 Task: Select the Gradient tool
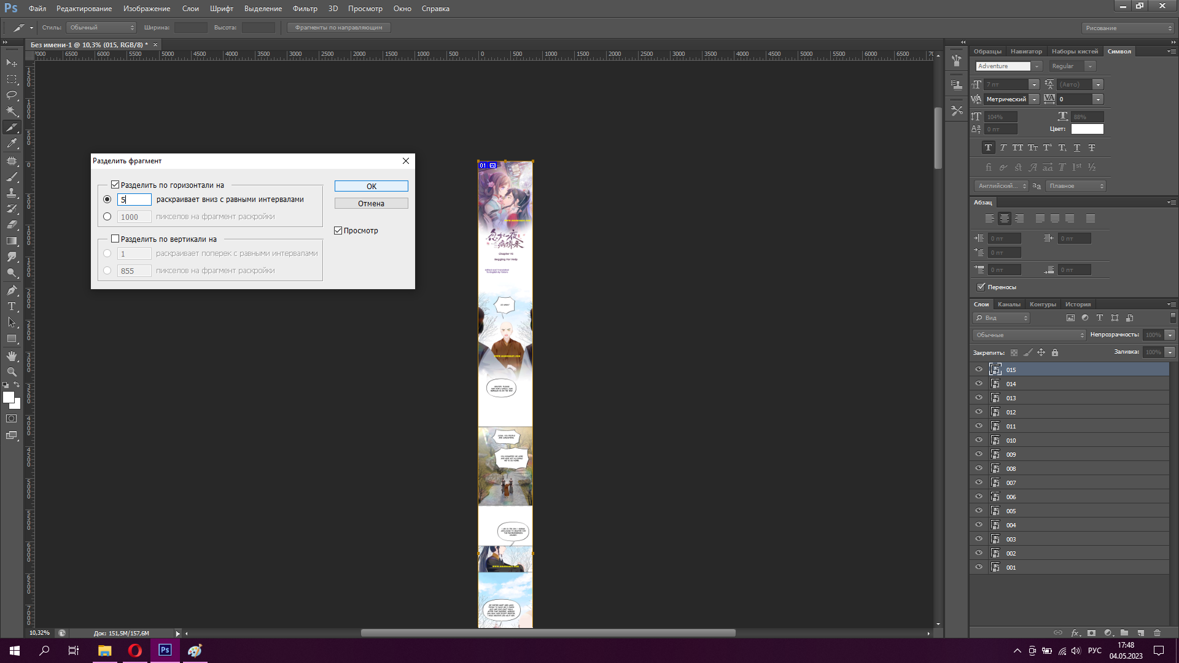[x=12, y=241]
